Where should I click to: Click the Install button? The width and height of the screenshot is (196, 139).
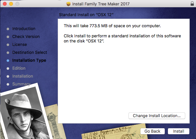[x=179, y=131]
